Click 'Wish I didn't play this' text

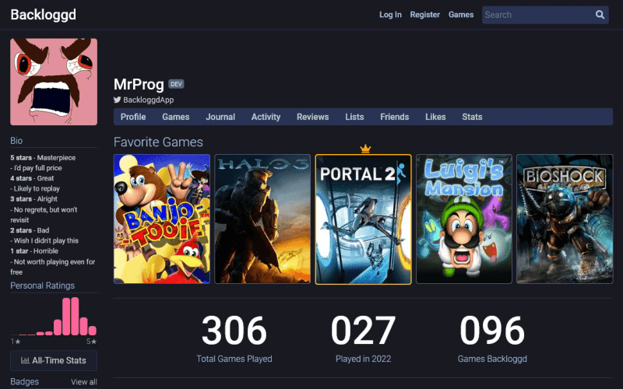[x=46, y=240]
